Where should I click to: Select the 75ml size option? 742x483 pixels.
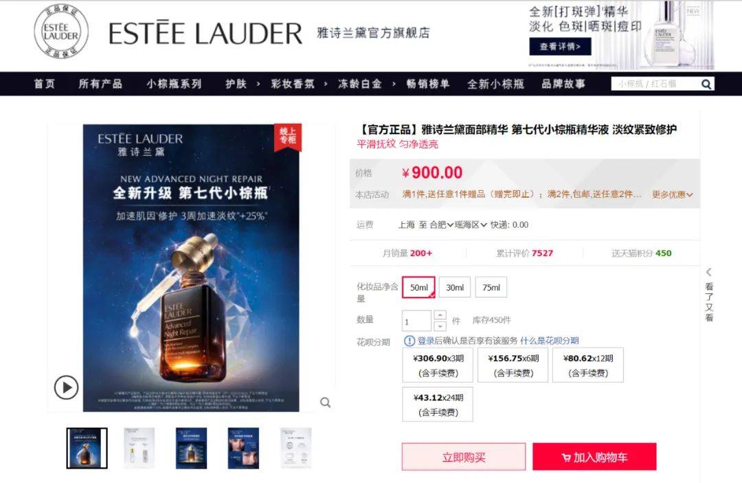point(491,287)
